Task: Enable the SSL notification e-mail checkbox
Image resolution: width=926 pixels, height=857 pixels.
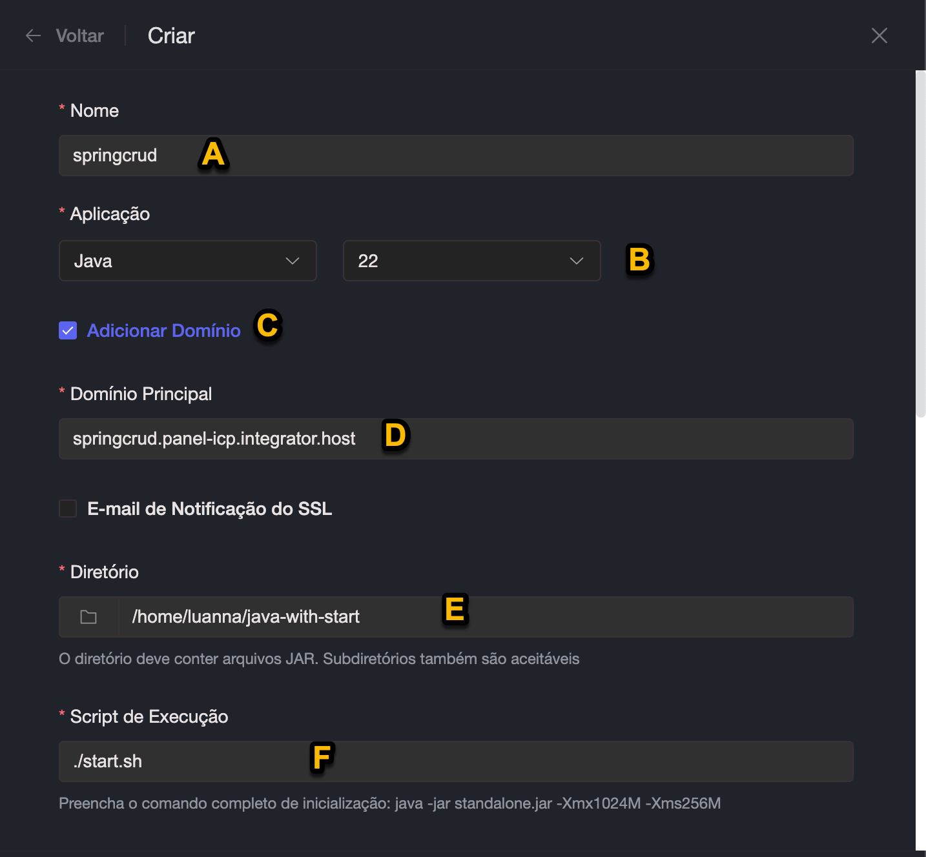Action: pyautogui.click(x=68, y=509)
